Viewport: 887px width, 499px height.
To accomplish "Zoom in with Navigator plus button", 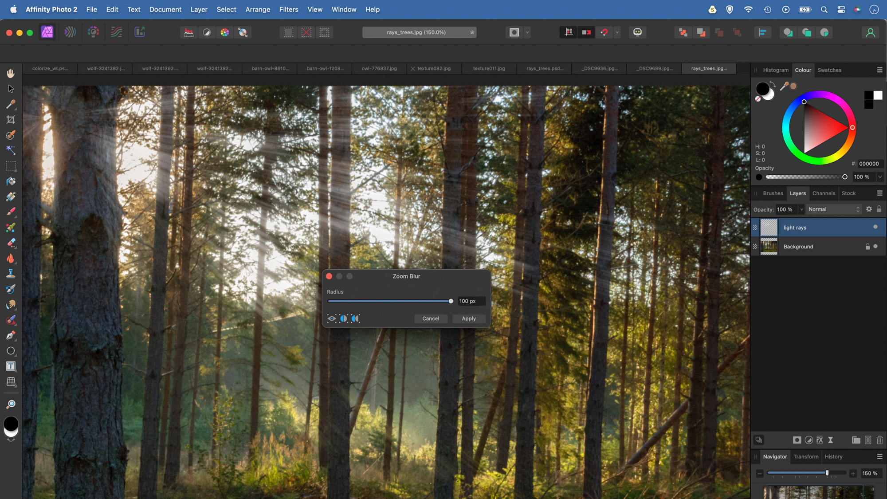I will 853,474.
